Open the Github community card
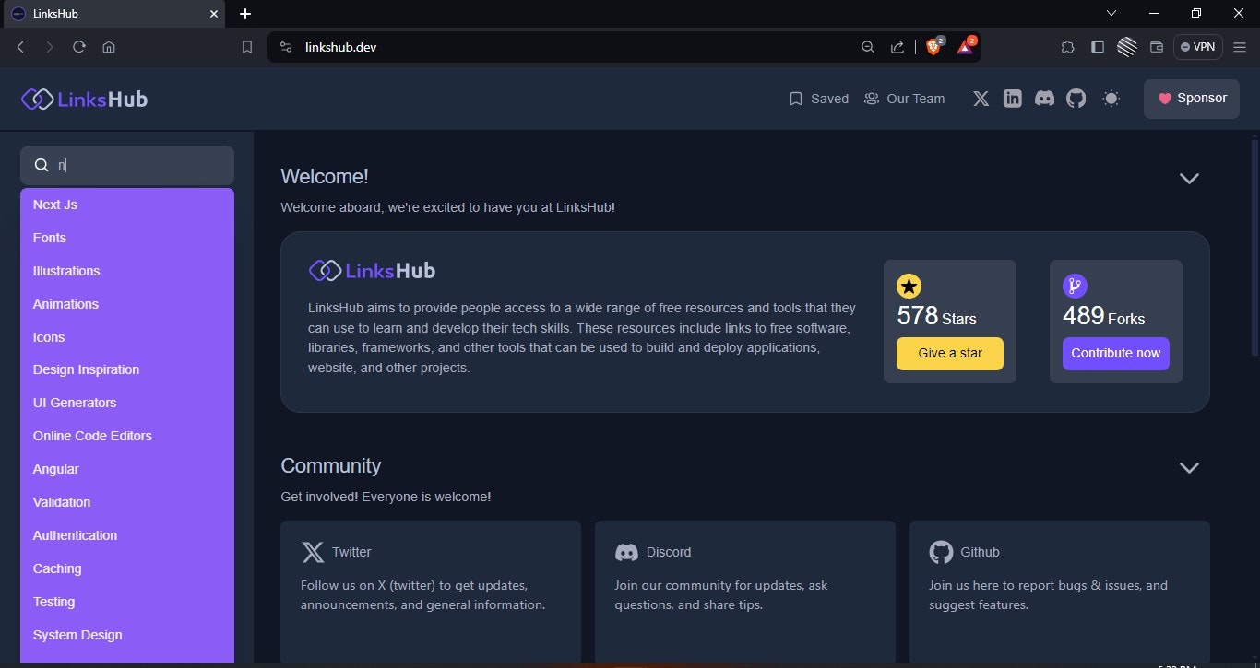 1060,592
